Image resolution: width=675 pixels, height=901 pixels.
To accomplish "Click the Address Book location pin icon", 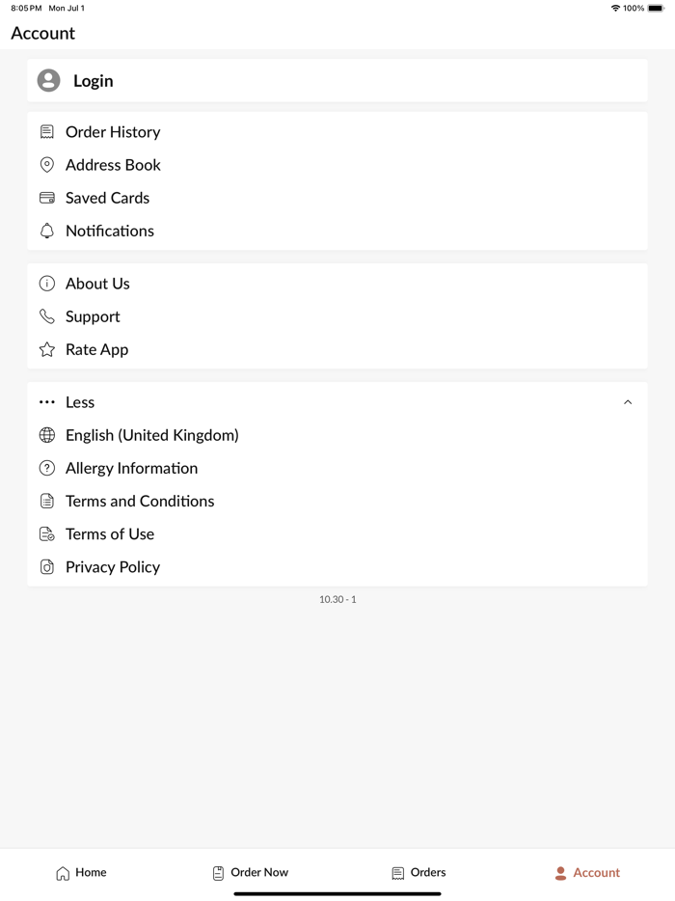I will pos(47,165).
